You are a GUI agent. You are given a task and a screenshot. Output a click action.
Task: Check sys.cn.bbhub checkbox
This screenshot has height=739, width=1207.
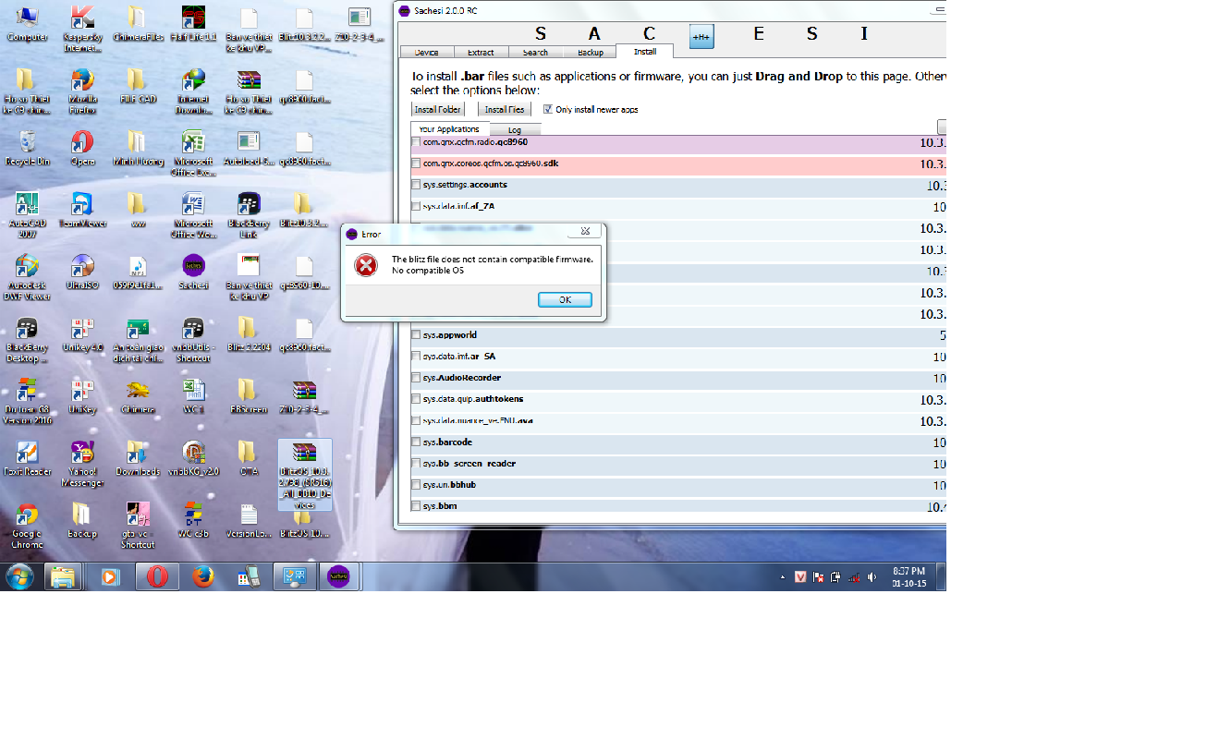(416, 485)
